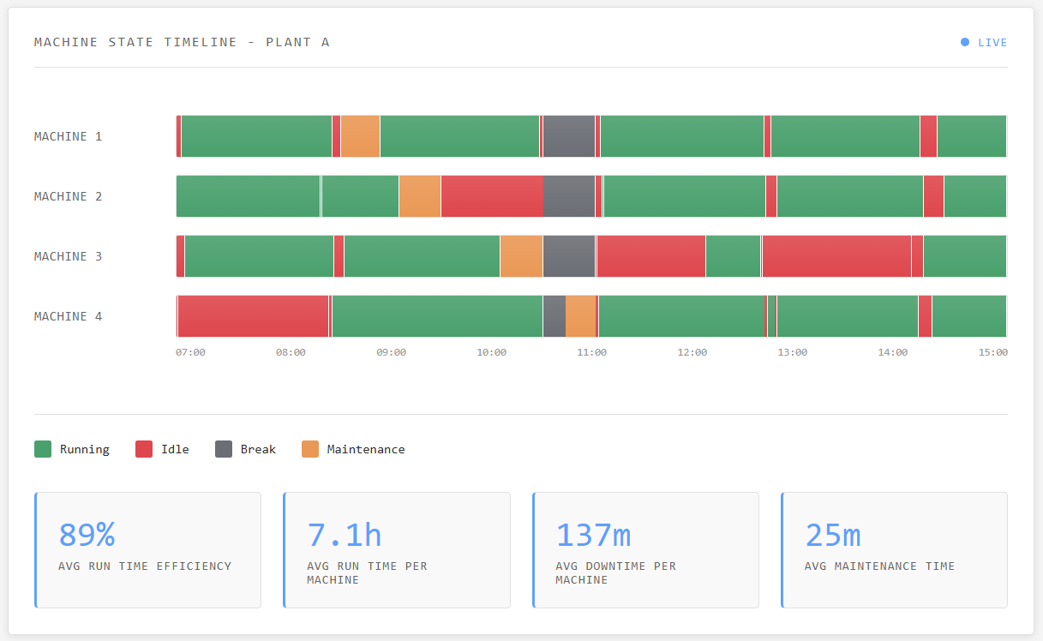Open the AVG DOWNTIME PER MACHINE card
Viewport: 1043px width, 641px height.
tap(645, 549)
